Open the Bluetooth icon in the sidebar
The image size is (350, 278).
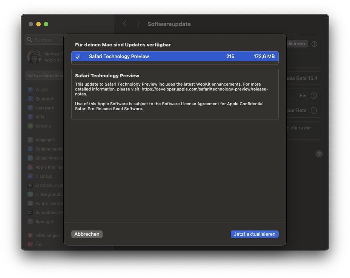(x=30, y=99)
